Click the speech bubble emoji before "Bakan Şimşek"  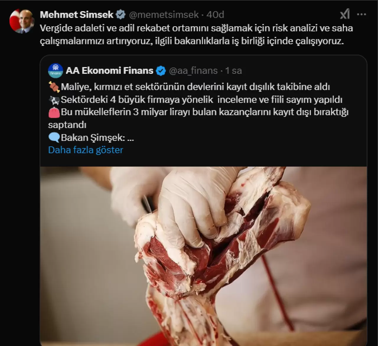tap(54, 138)
